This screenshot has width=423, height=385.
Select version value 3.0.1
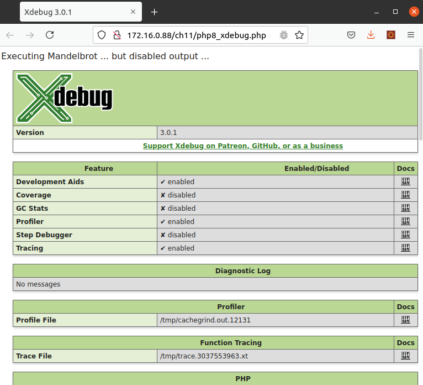[168, 133]
